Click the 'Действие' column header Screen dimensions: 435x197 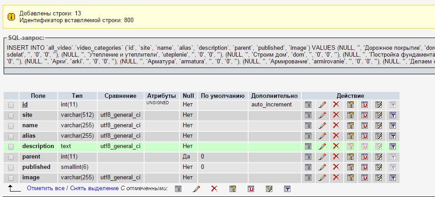350,96
